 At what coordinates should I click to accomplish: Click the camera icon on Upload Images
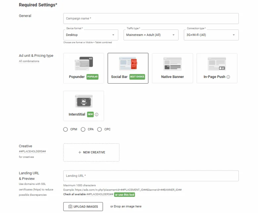click(70, 207)
